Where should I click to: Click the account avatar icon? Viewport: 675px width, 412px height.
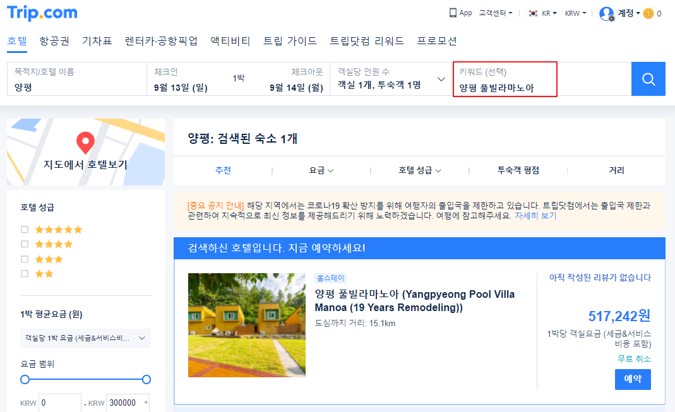point(607,14)
